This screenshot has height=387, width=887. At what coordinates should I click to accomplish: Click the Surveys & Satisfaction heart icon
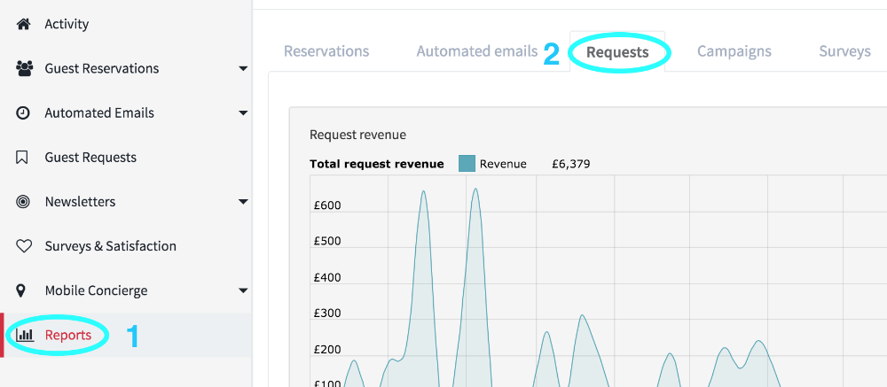click(x=23, y=246)
